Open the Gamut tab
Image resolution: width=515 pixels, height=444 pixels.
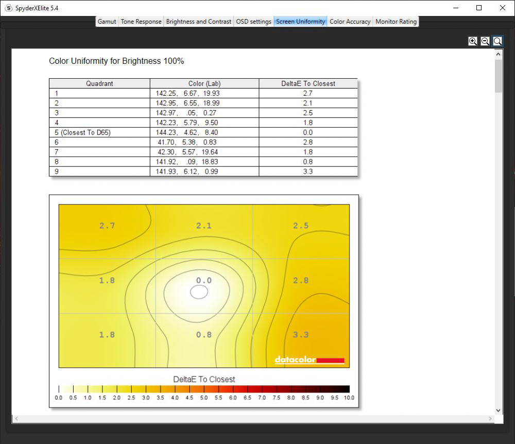click(107, 22)
